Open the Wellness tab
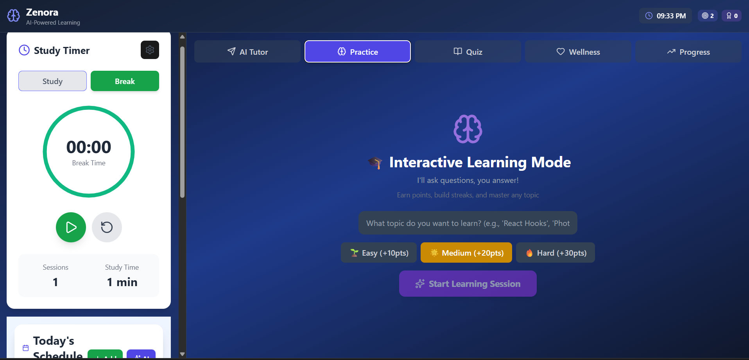Viewport: 749px width, 360px height. click(578, 52)
